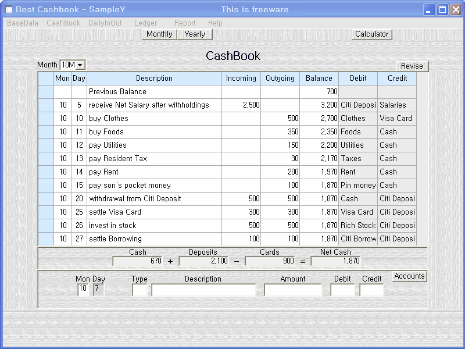Click the Description entry field
The image size is (465, 349).
point(203,290)
